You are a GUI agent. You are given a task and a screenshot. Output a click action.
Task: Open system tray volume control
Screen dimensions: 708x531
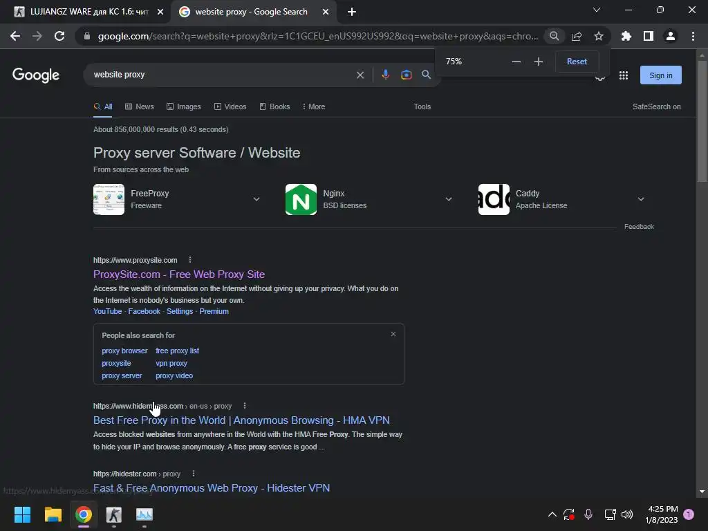click(x=627, y=514)
